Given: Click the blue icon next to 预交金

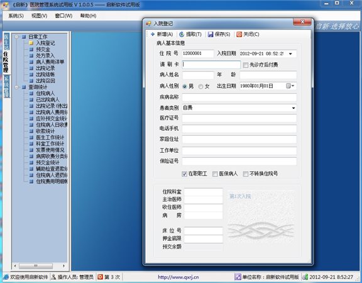Looking at the screenshot, I should pos(31,49).
